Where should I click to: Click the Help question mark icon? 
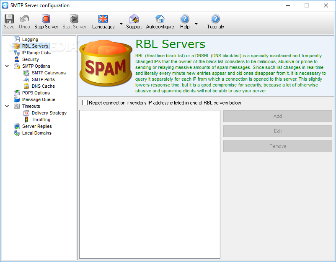tap(184, 19)
